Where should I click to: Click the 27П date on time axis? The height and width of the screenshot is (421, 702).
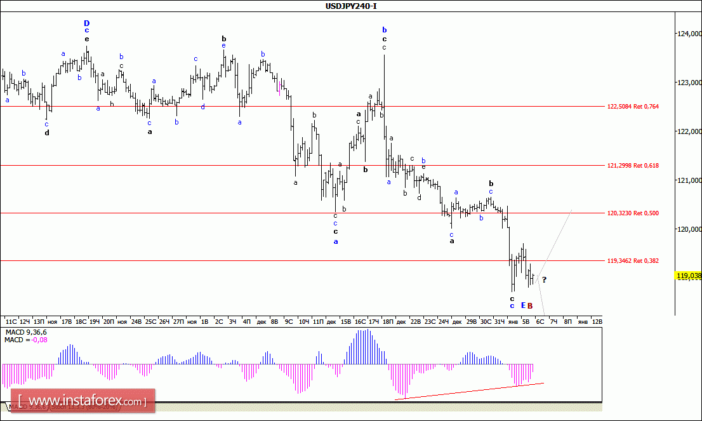coord(178,321)
